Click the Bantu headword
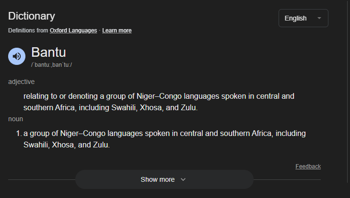The width and height of the screenshot is (350, 198). point(48,52)
